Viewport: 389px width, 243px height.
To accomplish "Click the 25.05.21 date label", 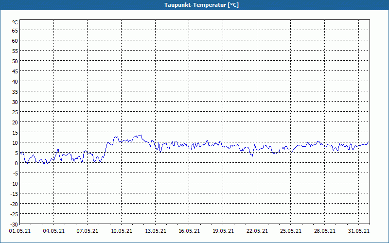I will click(291, 231).
